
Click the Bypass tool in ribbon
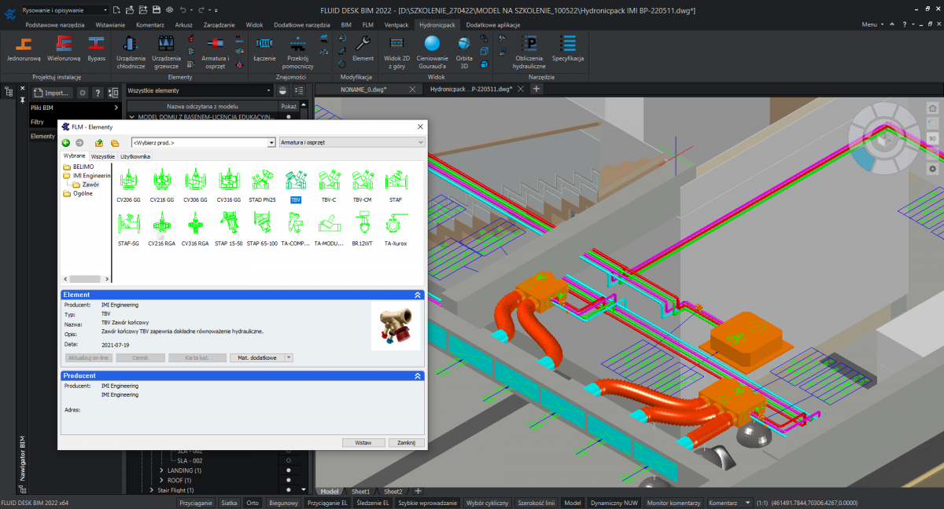(96, 47)
